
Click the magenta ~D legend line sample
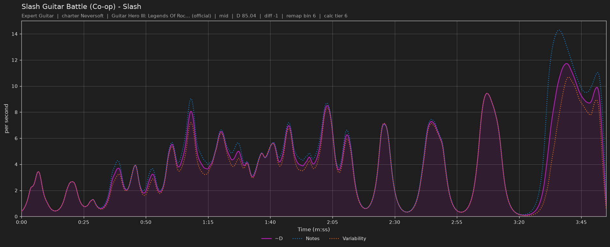coord(266,239)
